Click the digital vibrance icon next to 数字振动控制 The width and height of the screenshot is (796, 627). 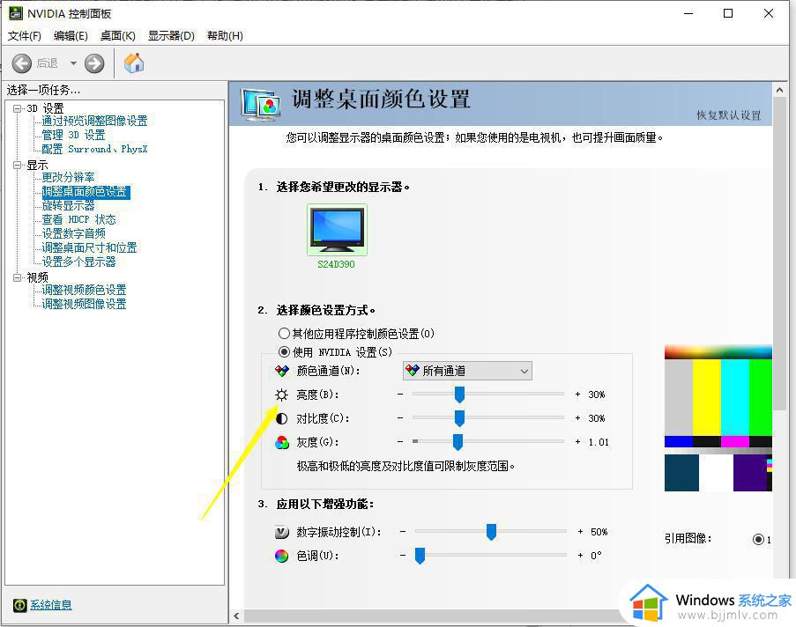click(x=282, y=532)
